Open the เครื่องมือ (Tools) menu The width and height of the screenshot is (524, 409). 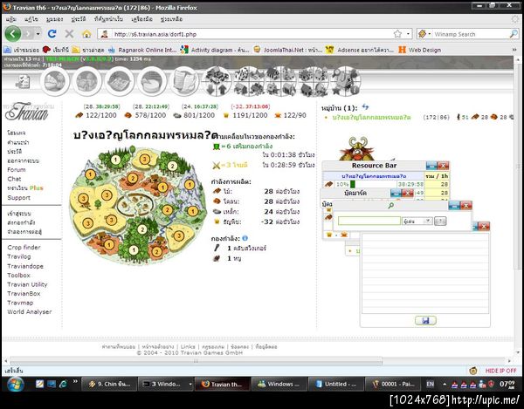click(x=142, y=19)
